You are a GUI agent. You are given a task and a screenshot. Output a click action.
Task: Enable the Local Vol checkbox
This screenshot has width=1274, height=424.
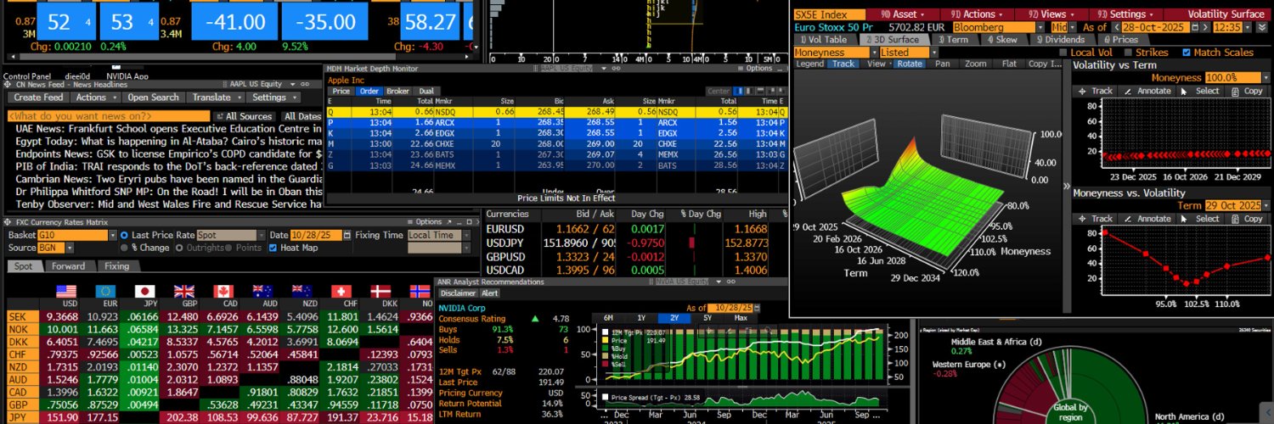[x=1063, y=53]
